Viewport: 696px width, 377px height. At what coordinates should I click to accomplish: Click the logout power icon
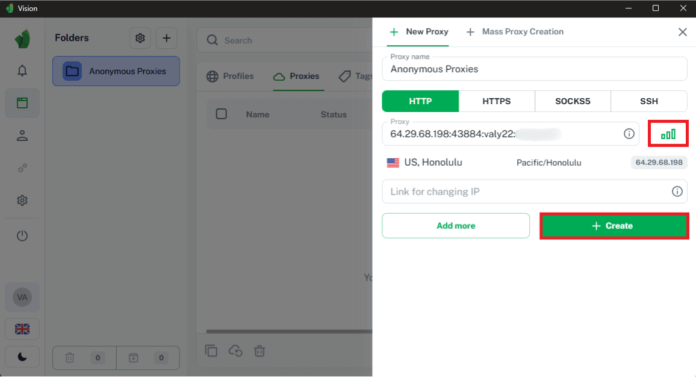(22, 235)
